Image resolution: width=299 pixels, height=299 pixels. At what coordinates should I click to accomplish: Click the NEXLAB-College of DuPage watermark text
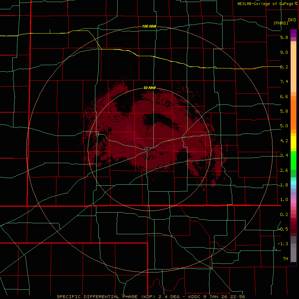[267, 4]
